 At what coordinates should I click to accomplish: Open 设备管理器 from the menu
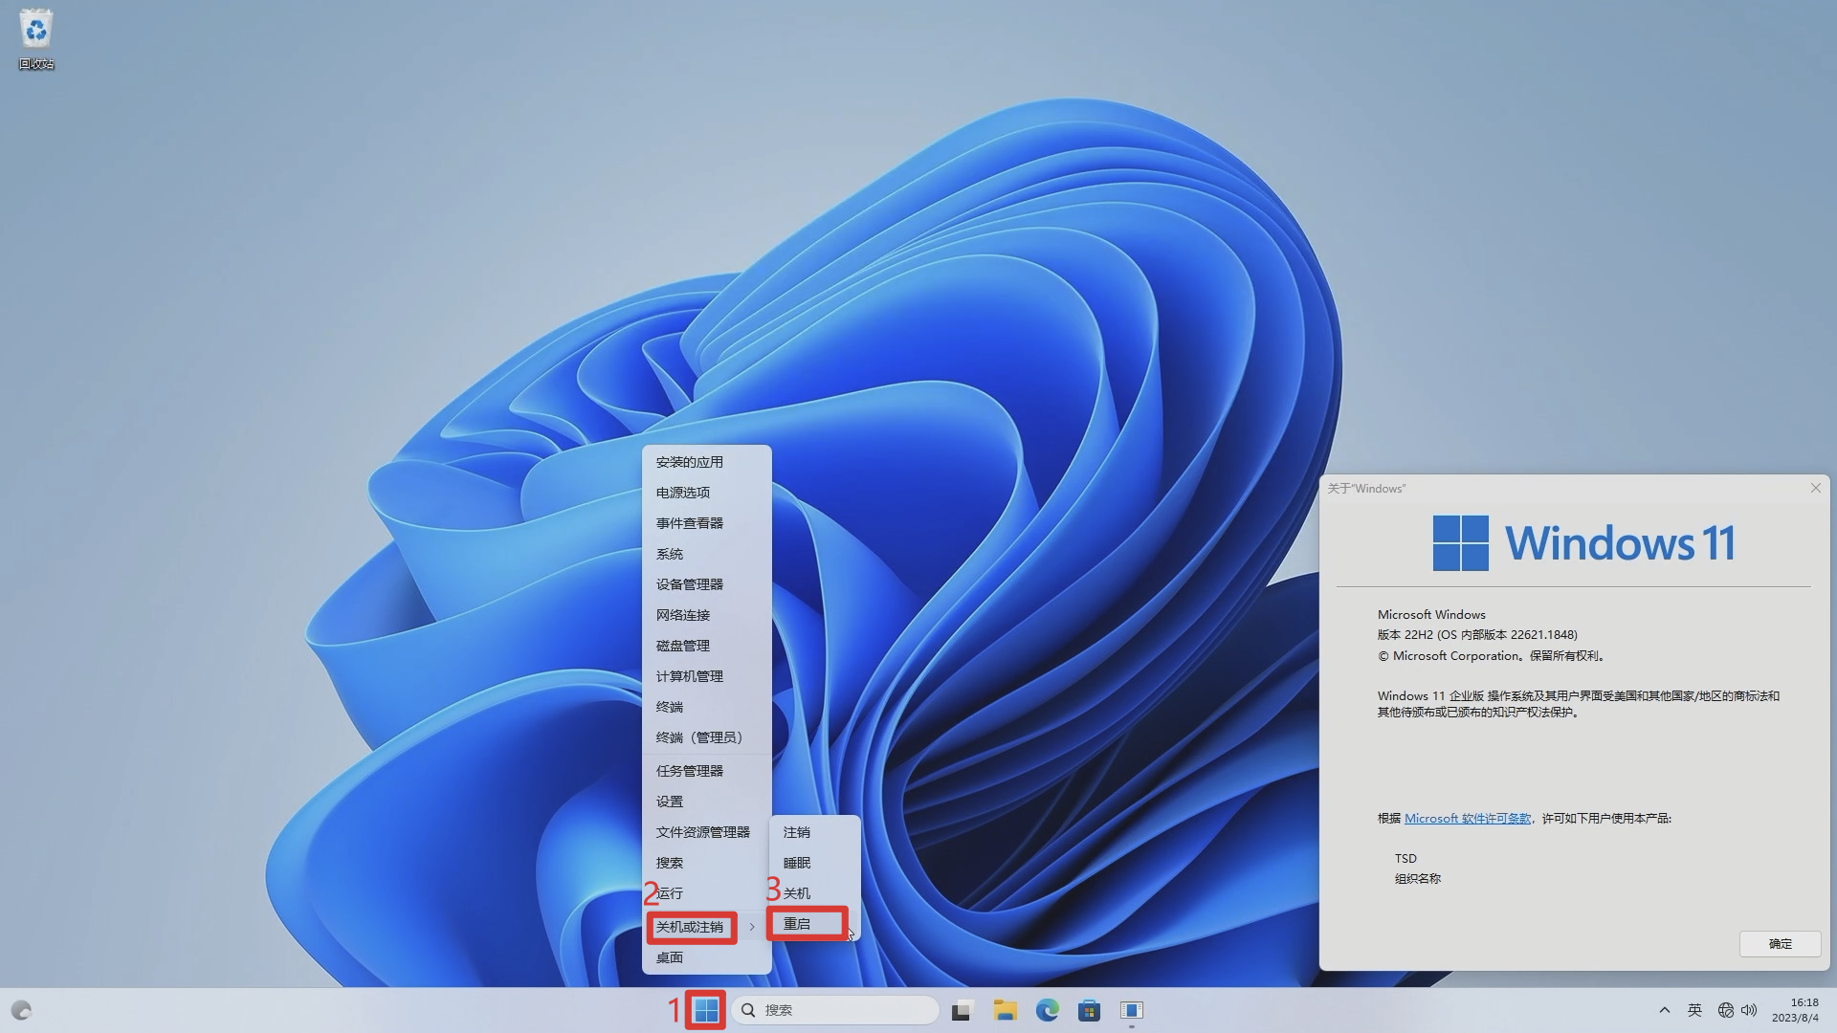click(689, 583)
